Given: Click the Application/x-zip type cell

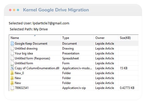Looking at the screenshot, I should [x=74, y=88].
